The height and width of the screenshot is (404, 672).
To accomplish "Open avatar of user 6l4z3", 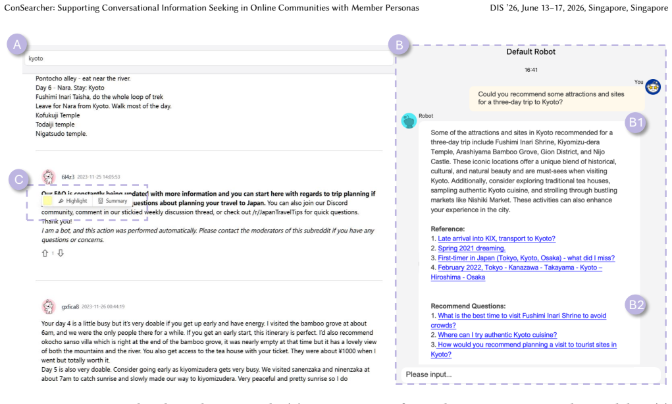I will click(x=49, y=177).
